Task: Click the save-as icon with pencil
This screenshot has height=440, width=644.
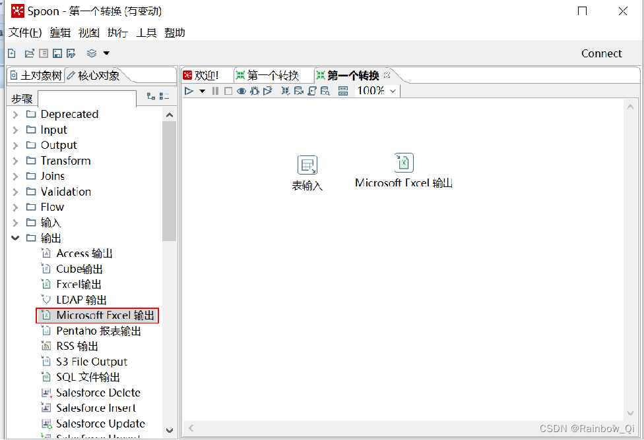Action: (x=71, y=53)
